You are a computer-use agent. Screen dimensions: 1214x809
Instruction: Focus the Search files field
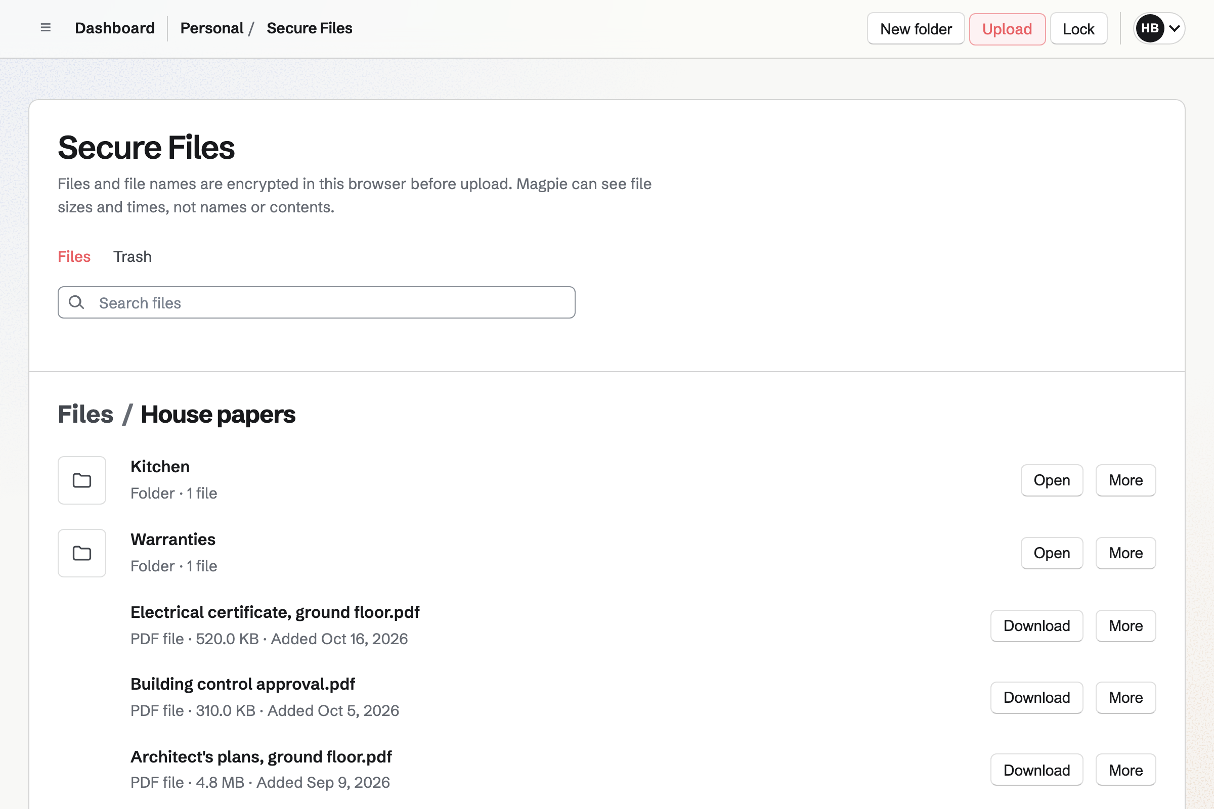click(317, 302)
